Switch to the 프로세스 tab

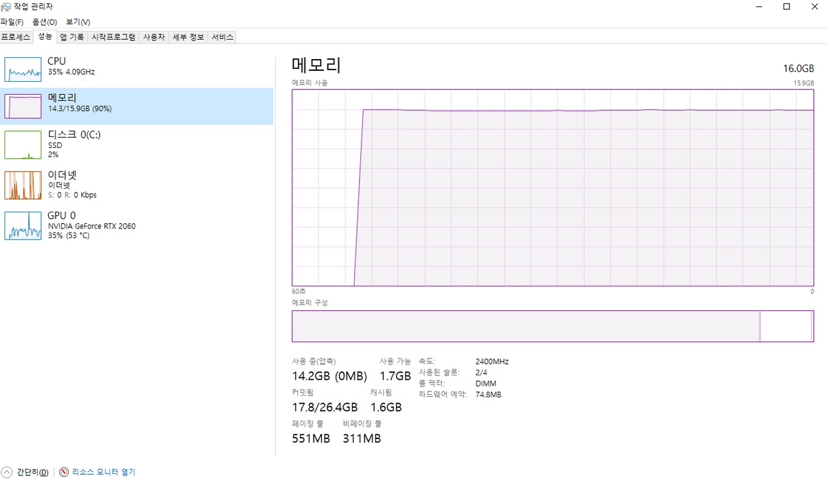[16, 38]
